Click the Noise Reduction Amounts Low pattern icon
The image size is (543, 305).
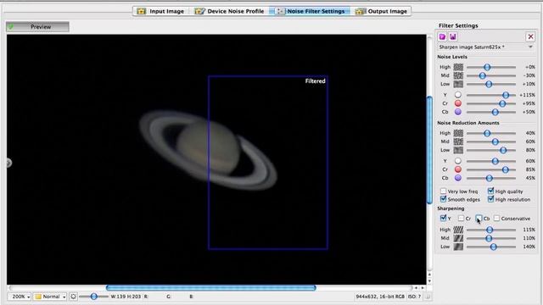tap(458, 150)
